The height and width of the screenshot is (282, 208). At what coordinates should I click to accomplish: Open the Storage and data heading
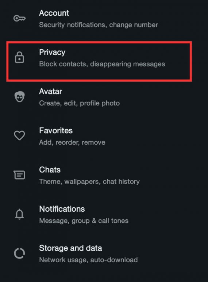coord(70,248)
